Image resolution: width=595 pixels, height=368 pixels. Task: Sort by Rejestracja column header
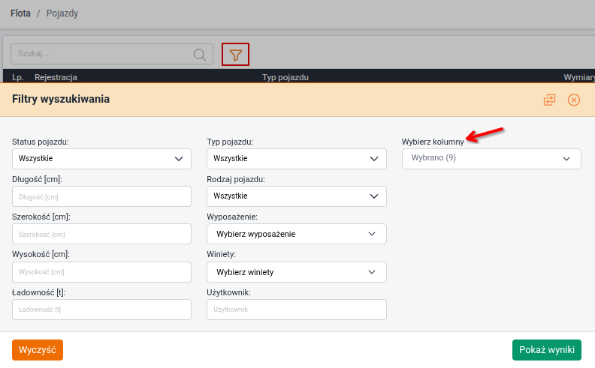click(x=56, y=77)
